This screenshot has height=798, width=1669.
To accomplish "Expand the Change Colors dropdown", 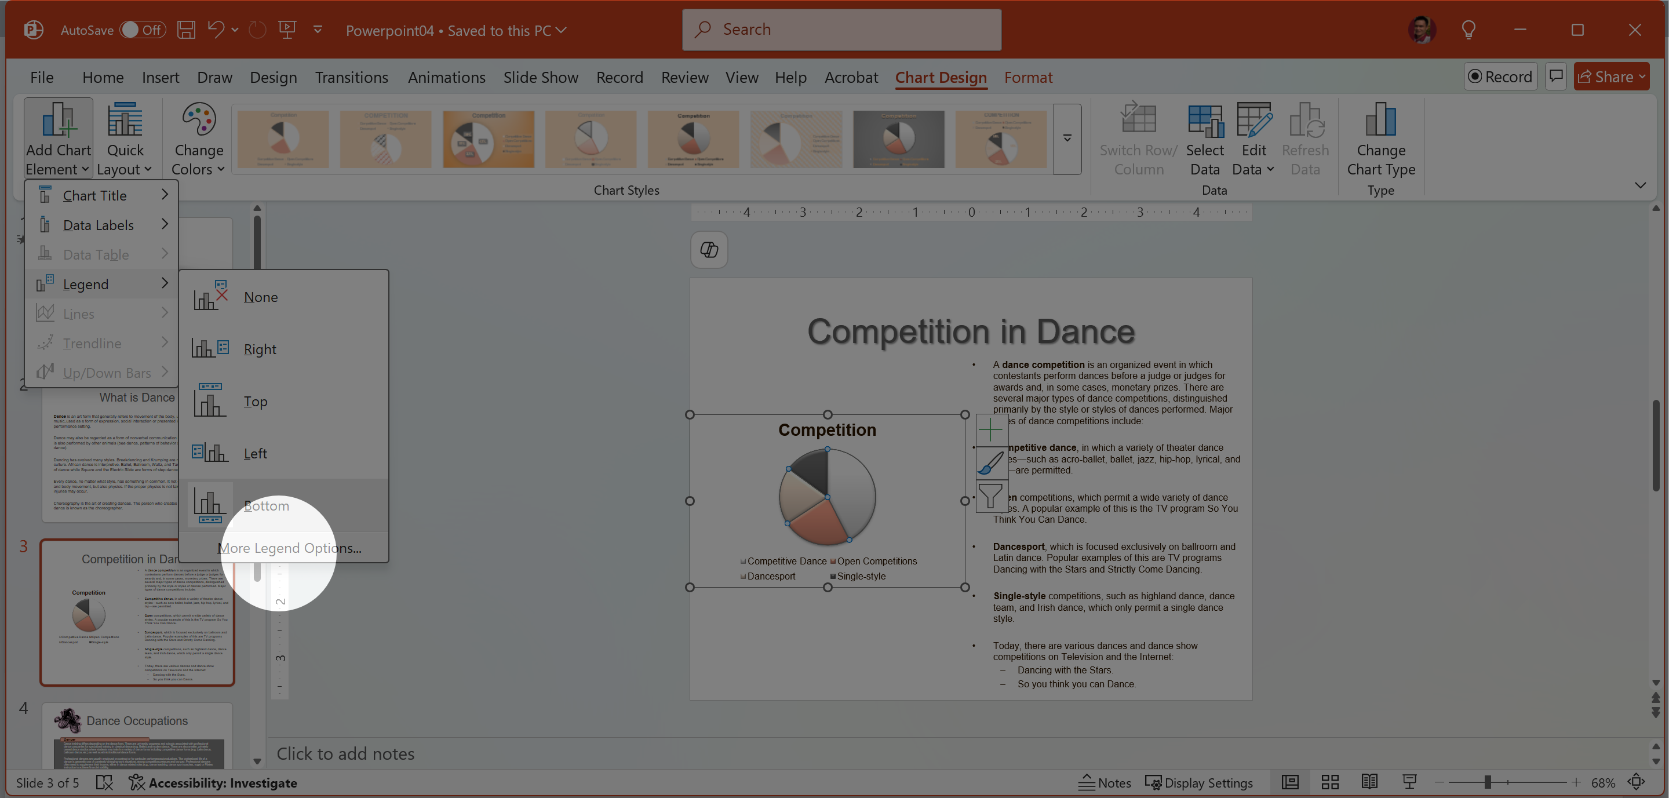I will [x=198, y=139].
